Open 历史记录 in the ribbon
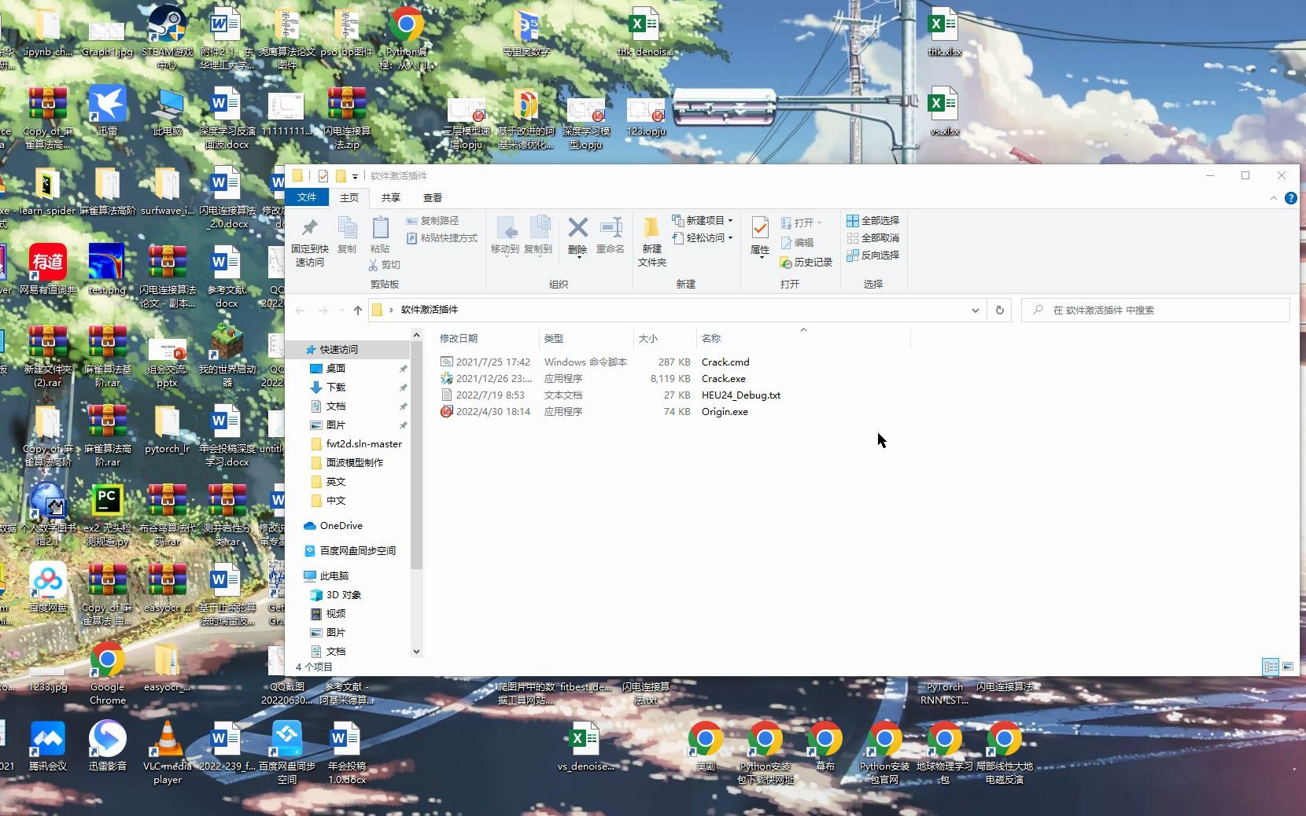 (x=806, y=263)
